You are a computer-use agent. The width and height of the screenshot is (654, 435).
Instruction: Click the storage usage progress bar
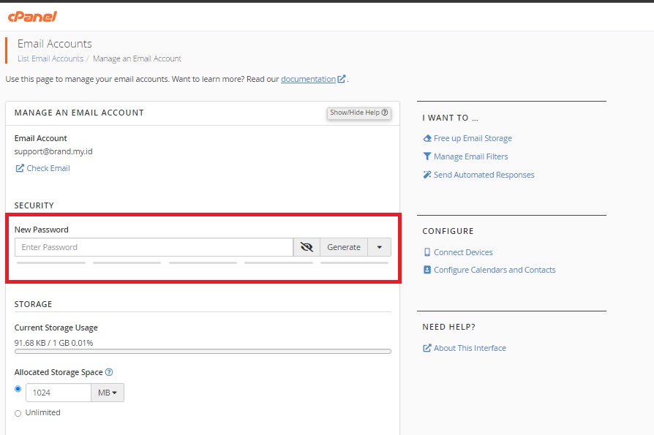tap(203, 351)
